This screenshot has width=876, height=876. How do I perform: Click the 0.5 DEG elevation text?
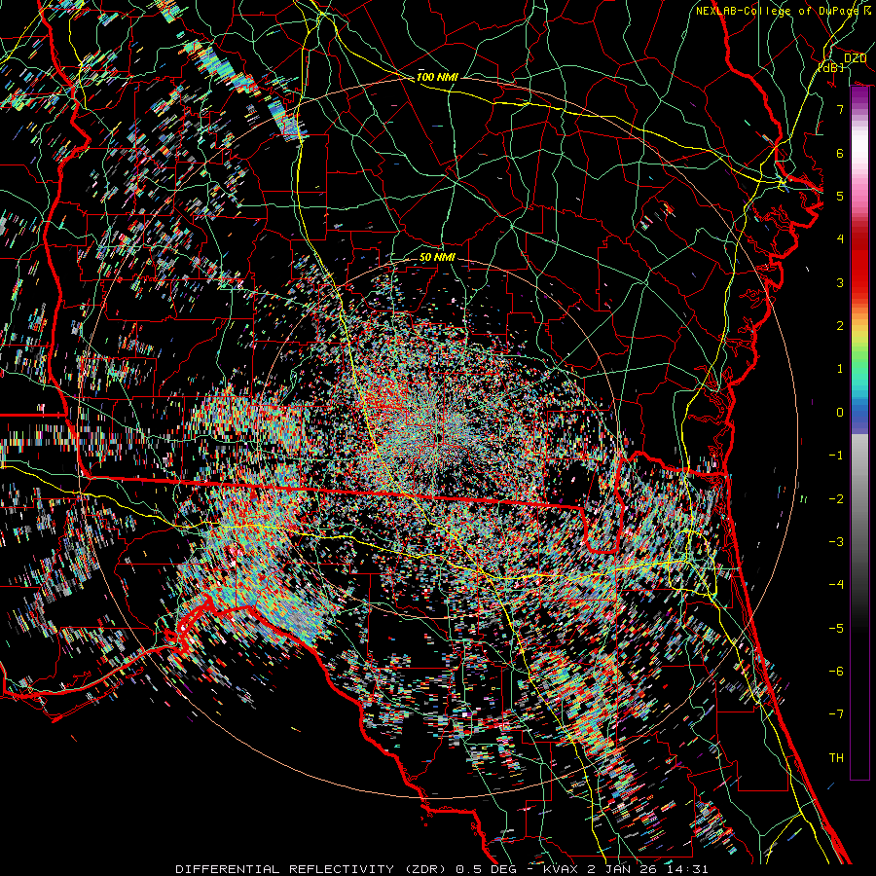pos(486,869)
